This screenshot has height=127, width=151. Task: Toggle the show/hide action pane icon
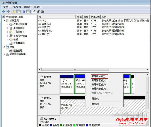(x=28, y=12)
